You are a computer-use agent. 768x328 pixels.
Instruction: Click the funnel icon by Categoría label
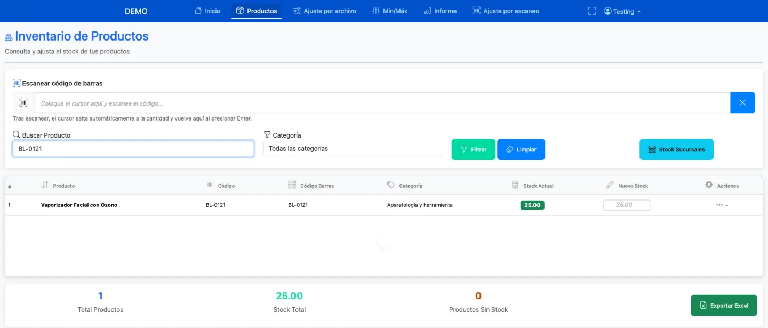pos(267,134)
